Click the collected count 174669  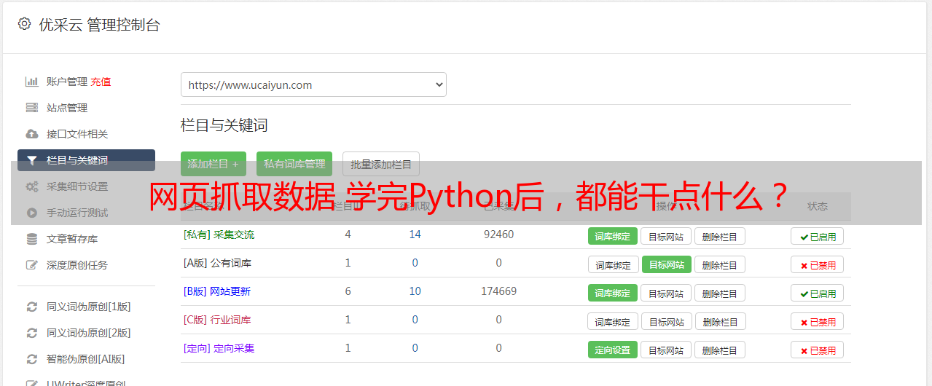coord(498,291)
